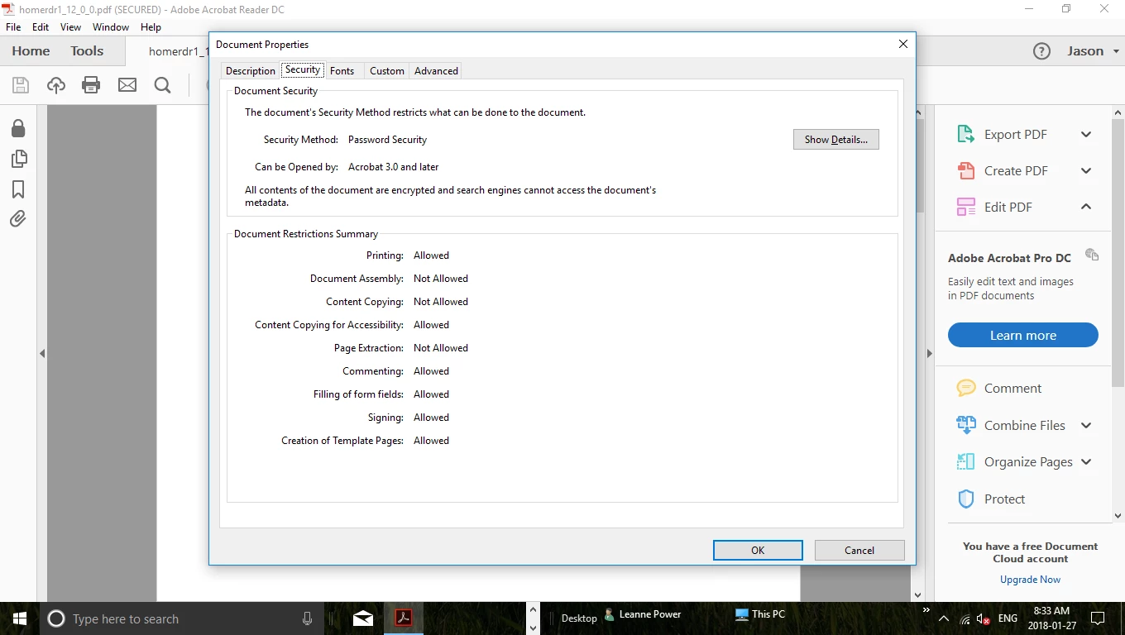Click the volume muted tray icon
The height and width of the screenshot is (635, 1125).
pos(984,618)
